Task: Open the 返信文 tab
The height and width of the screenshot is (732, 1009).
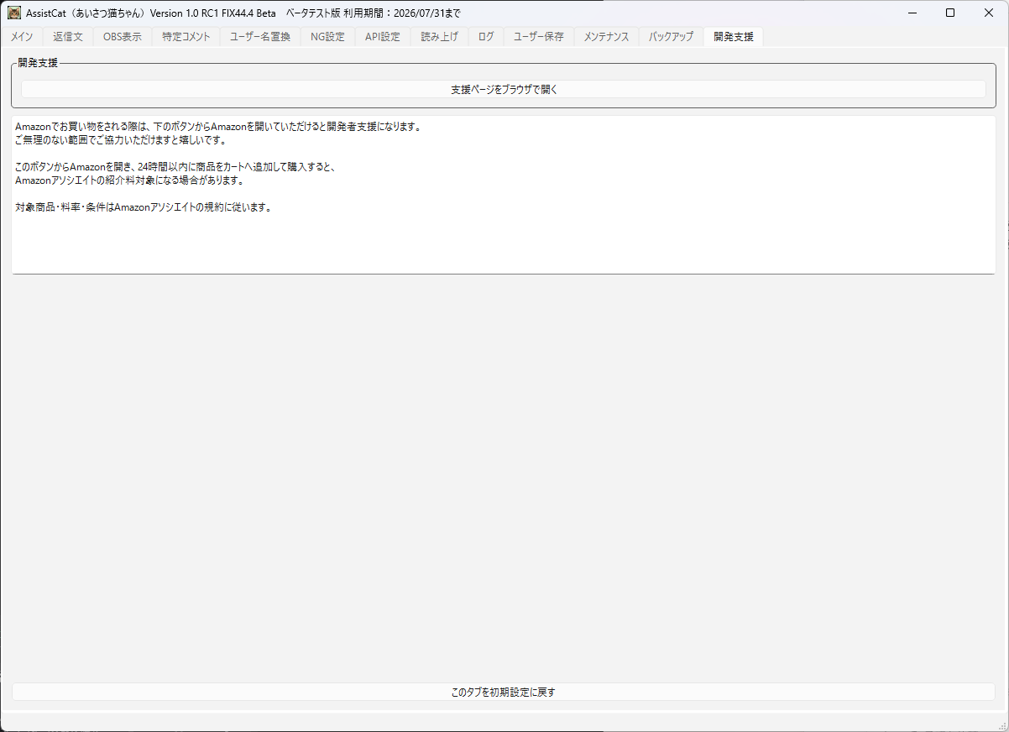Action: click(68, 37)
